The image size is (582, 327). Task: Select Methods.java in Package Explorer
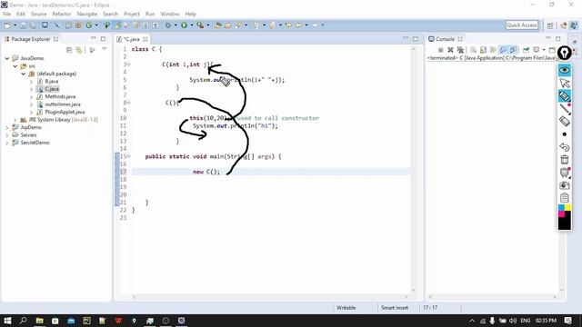(60, 97)
